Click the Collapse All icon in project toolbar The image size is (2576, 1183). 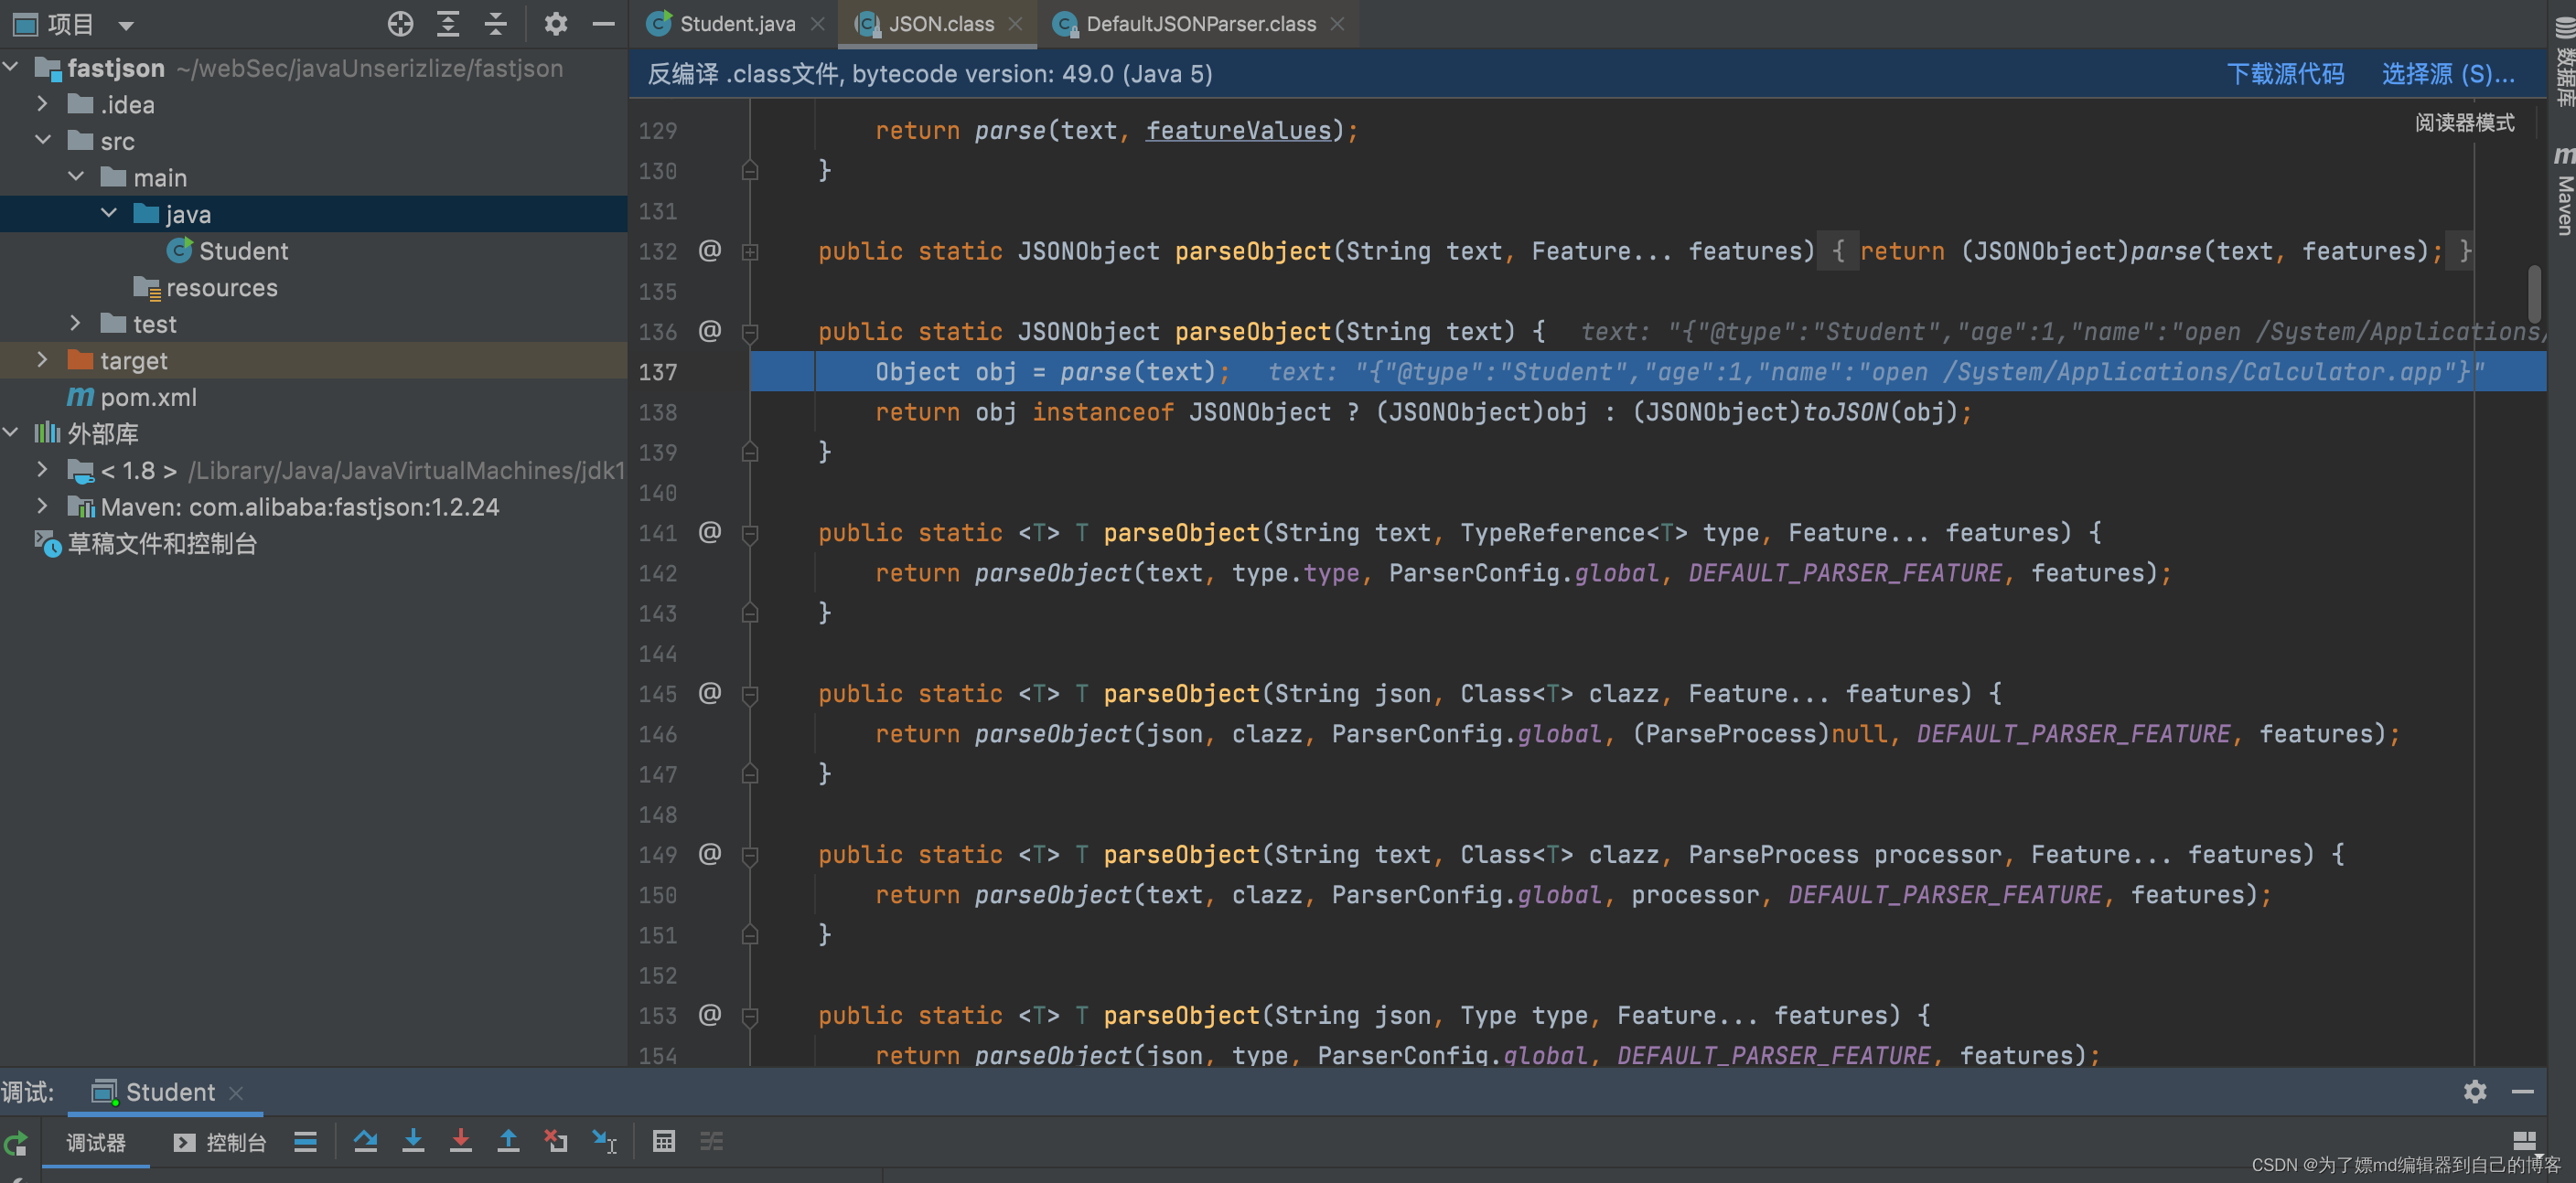click(496, 24)
